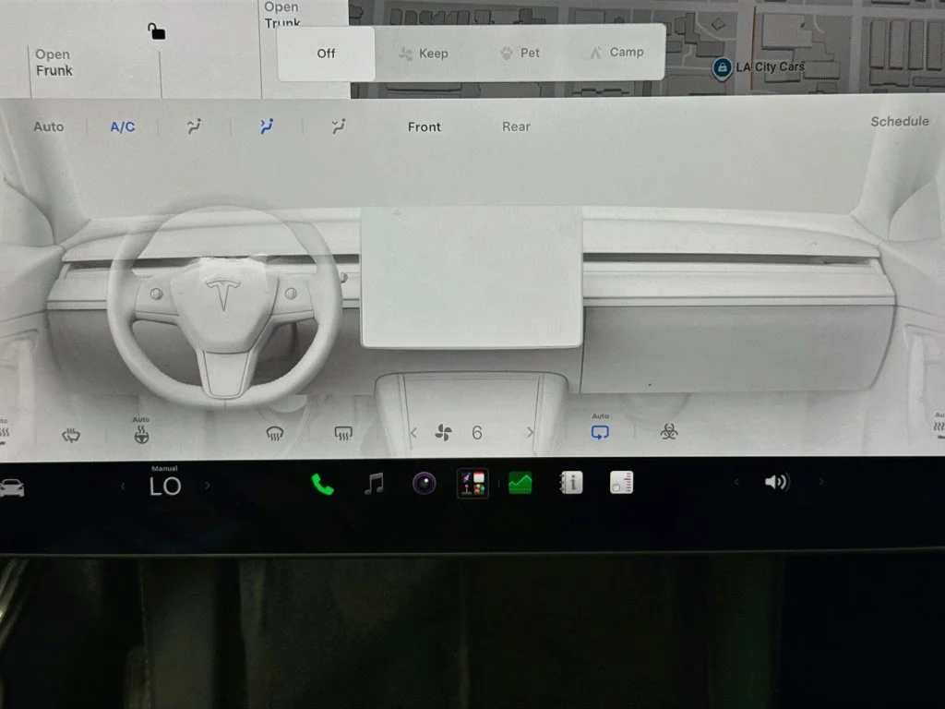
Task: Tap Open Trunk
Action: 282,15
